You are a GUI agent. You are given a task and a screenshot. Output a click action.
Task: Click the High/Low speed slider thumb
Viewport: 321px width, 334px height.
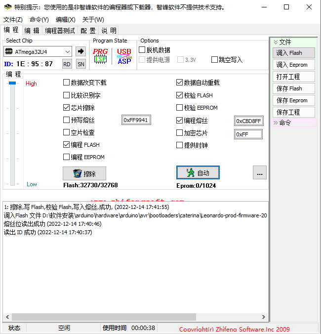pos(12,83)
